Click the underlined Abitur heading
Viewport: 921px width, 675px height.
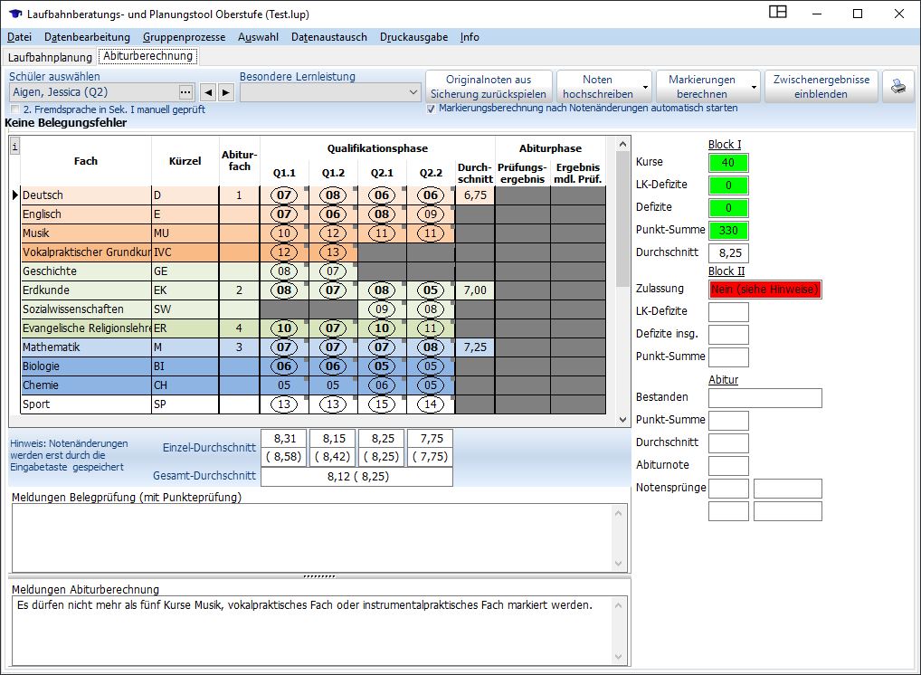(x=723, y=379)
